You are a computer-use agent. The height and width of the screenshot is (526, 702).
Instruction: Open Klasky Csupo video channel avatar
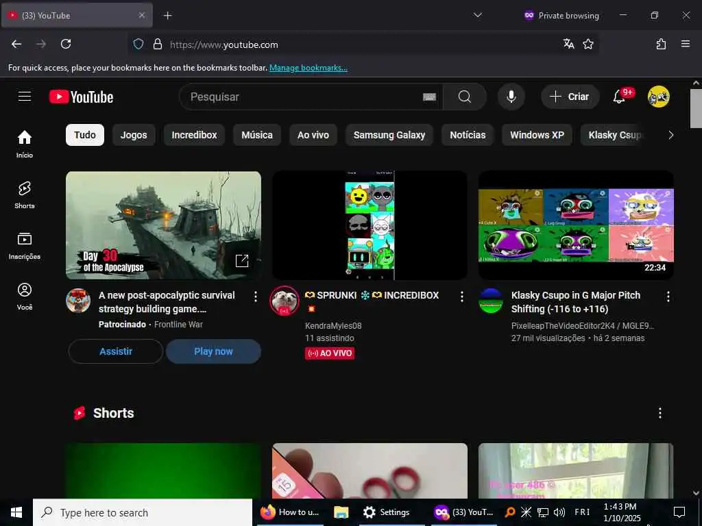(x=491, y=301)
